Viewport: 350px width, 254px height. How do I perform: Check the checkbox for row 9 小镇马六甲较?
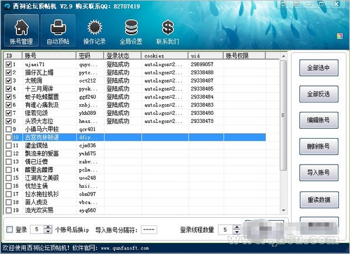point(9,129)
